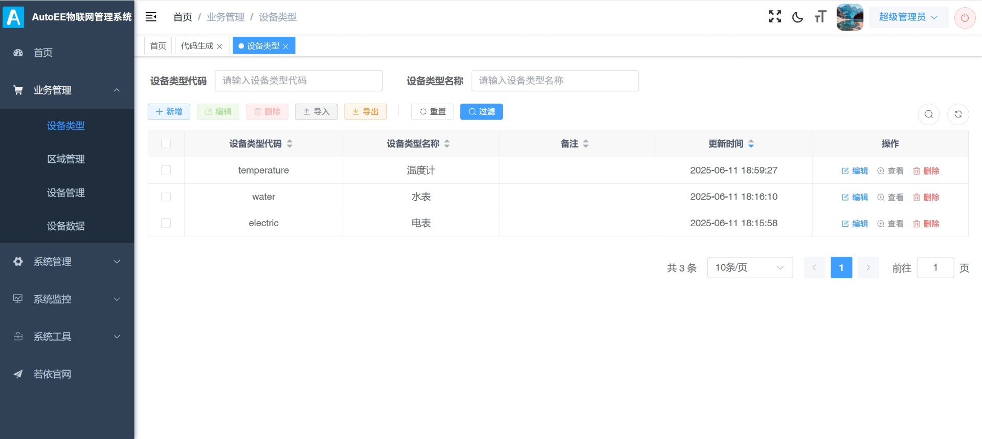Open 区域管理 in the sidebar
The image size is (982, 439).
[x=66, y=159]
